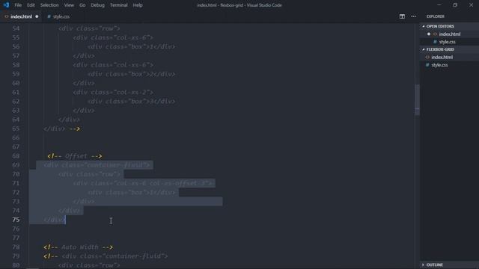Open the Selection menu
The height and width of the screenshot is (269, 479).
[x=49, y=5]
